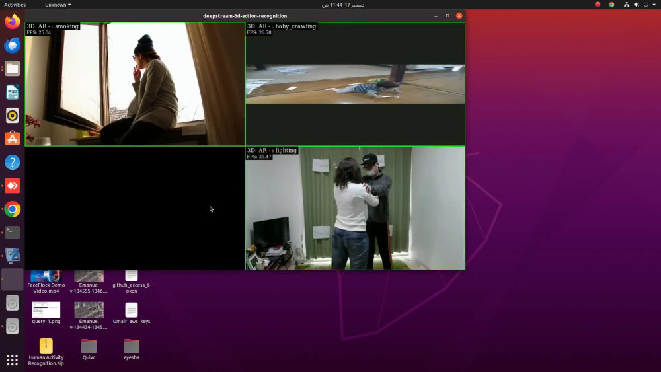661x372 pixels.
Task: Click the '3D: AR - : baby_crawling' label
Action: (281, 26)
